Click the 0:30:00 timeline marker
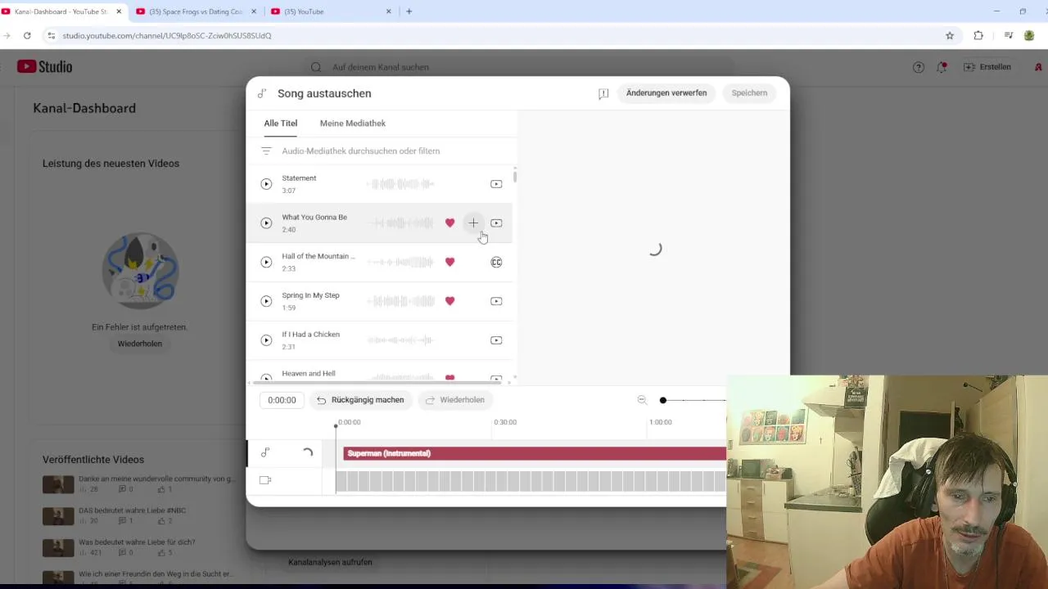Viewport: 1048px width, 589px height. coord(505,422)
